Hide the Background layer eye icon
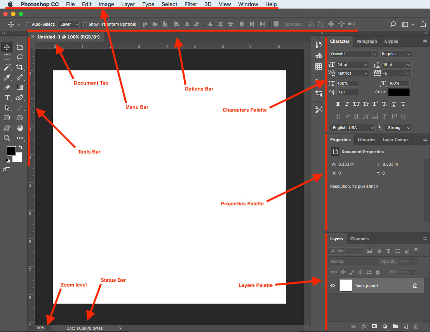The height and width of the screenshot is (332, 430). [x=333, y=286]
